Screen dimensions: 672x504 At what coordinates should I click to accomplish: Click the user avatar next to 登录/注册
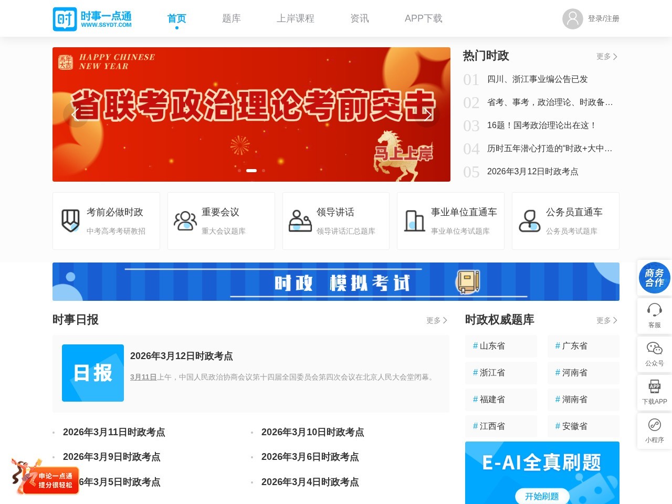tap(572, 19)
